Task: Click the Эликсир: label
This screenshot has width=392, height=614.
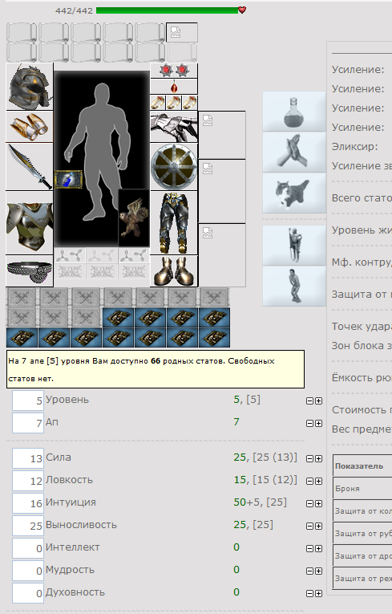Action: click(x=355, y=147)
